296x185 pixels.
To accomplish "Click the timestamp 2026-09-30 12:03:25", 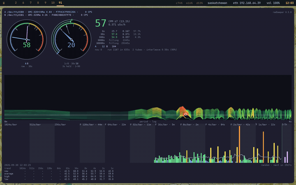I will click(18, 165).
